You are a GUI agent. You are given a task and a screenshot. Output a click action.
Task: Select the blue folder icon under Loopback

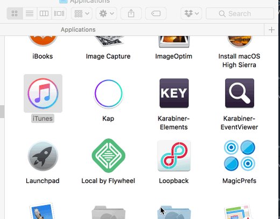click(174, 212)
